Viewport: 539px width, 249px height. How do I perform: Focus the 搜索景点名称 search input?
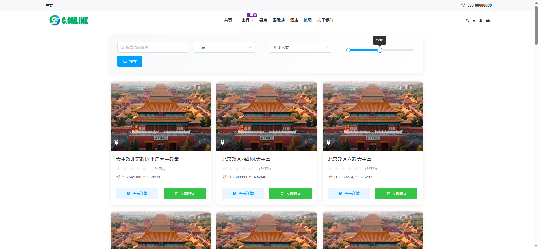point(153,47)
